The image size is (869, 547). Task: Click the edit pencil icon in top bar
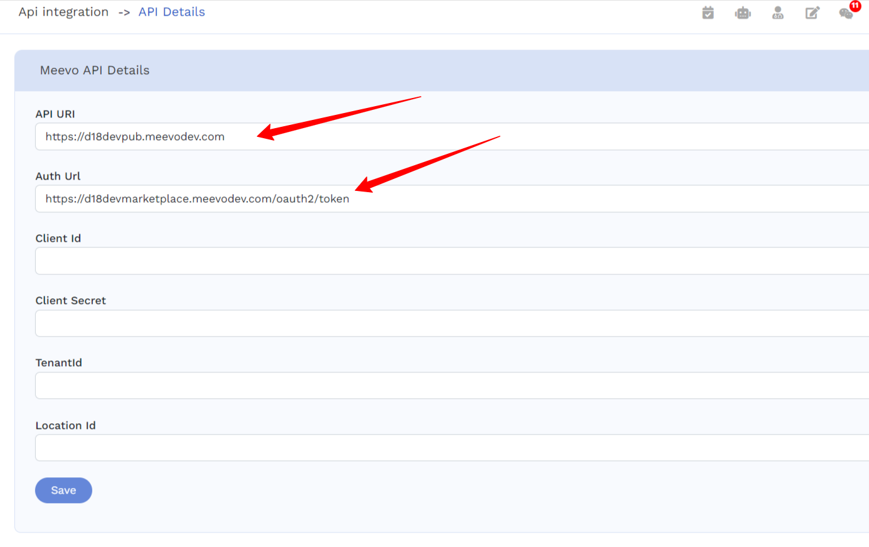coord(812,13)
